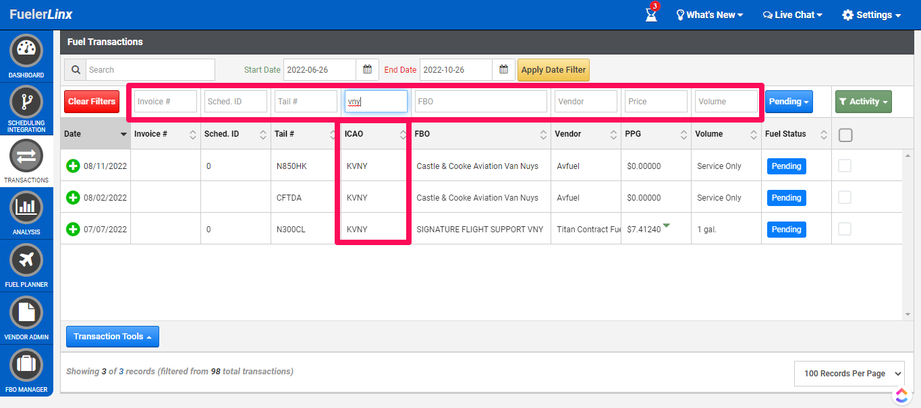The image size is (921, 408).
Task: Sort by Invoice # column arrows
Action: pyautogui.click(x=192, y=134)
